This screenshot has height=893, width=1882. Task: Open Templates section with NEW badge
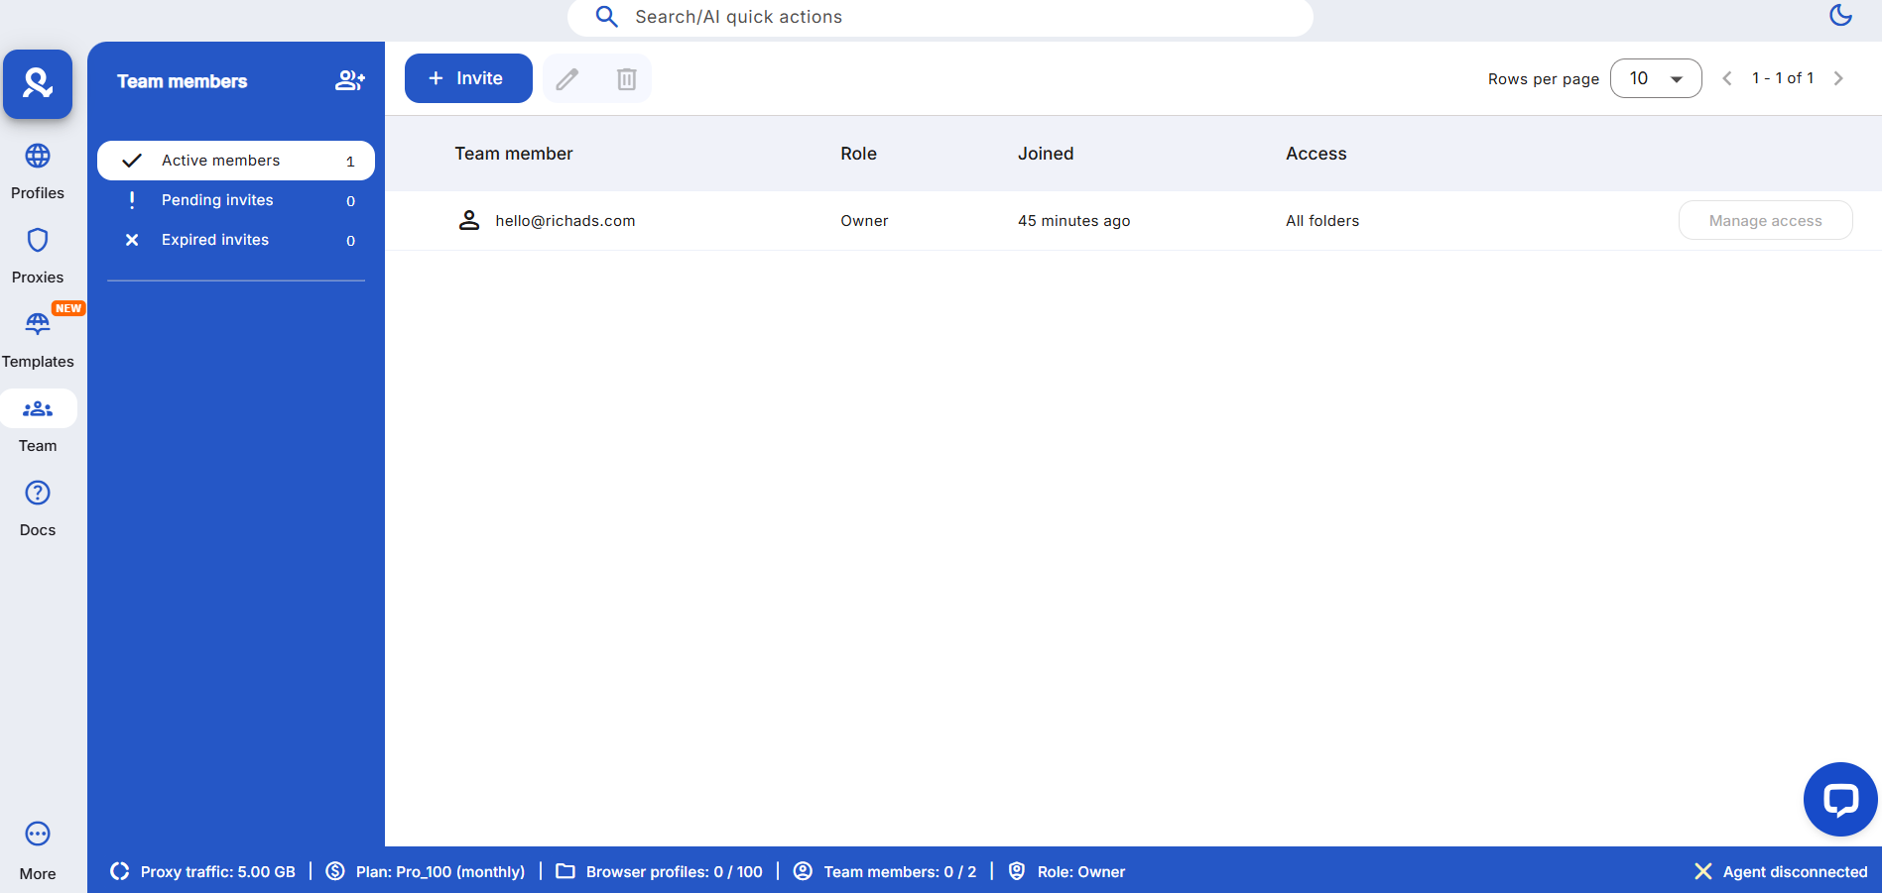[x=38, y=325]
